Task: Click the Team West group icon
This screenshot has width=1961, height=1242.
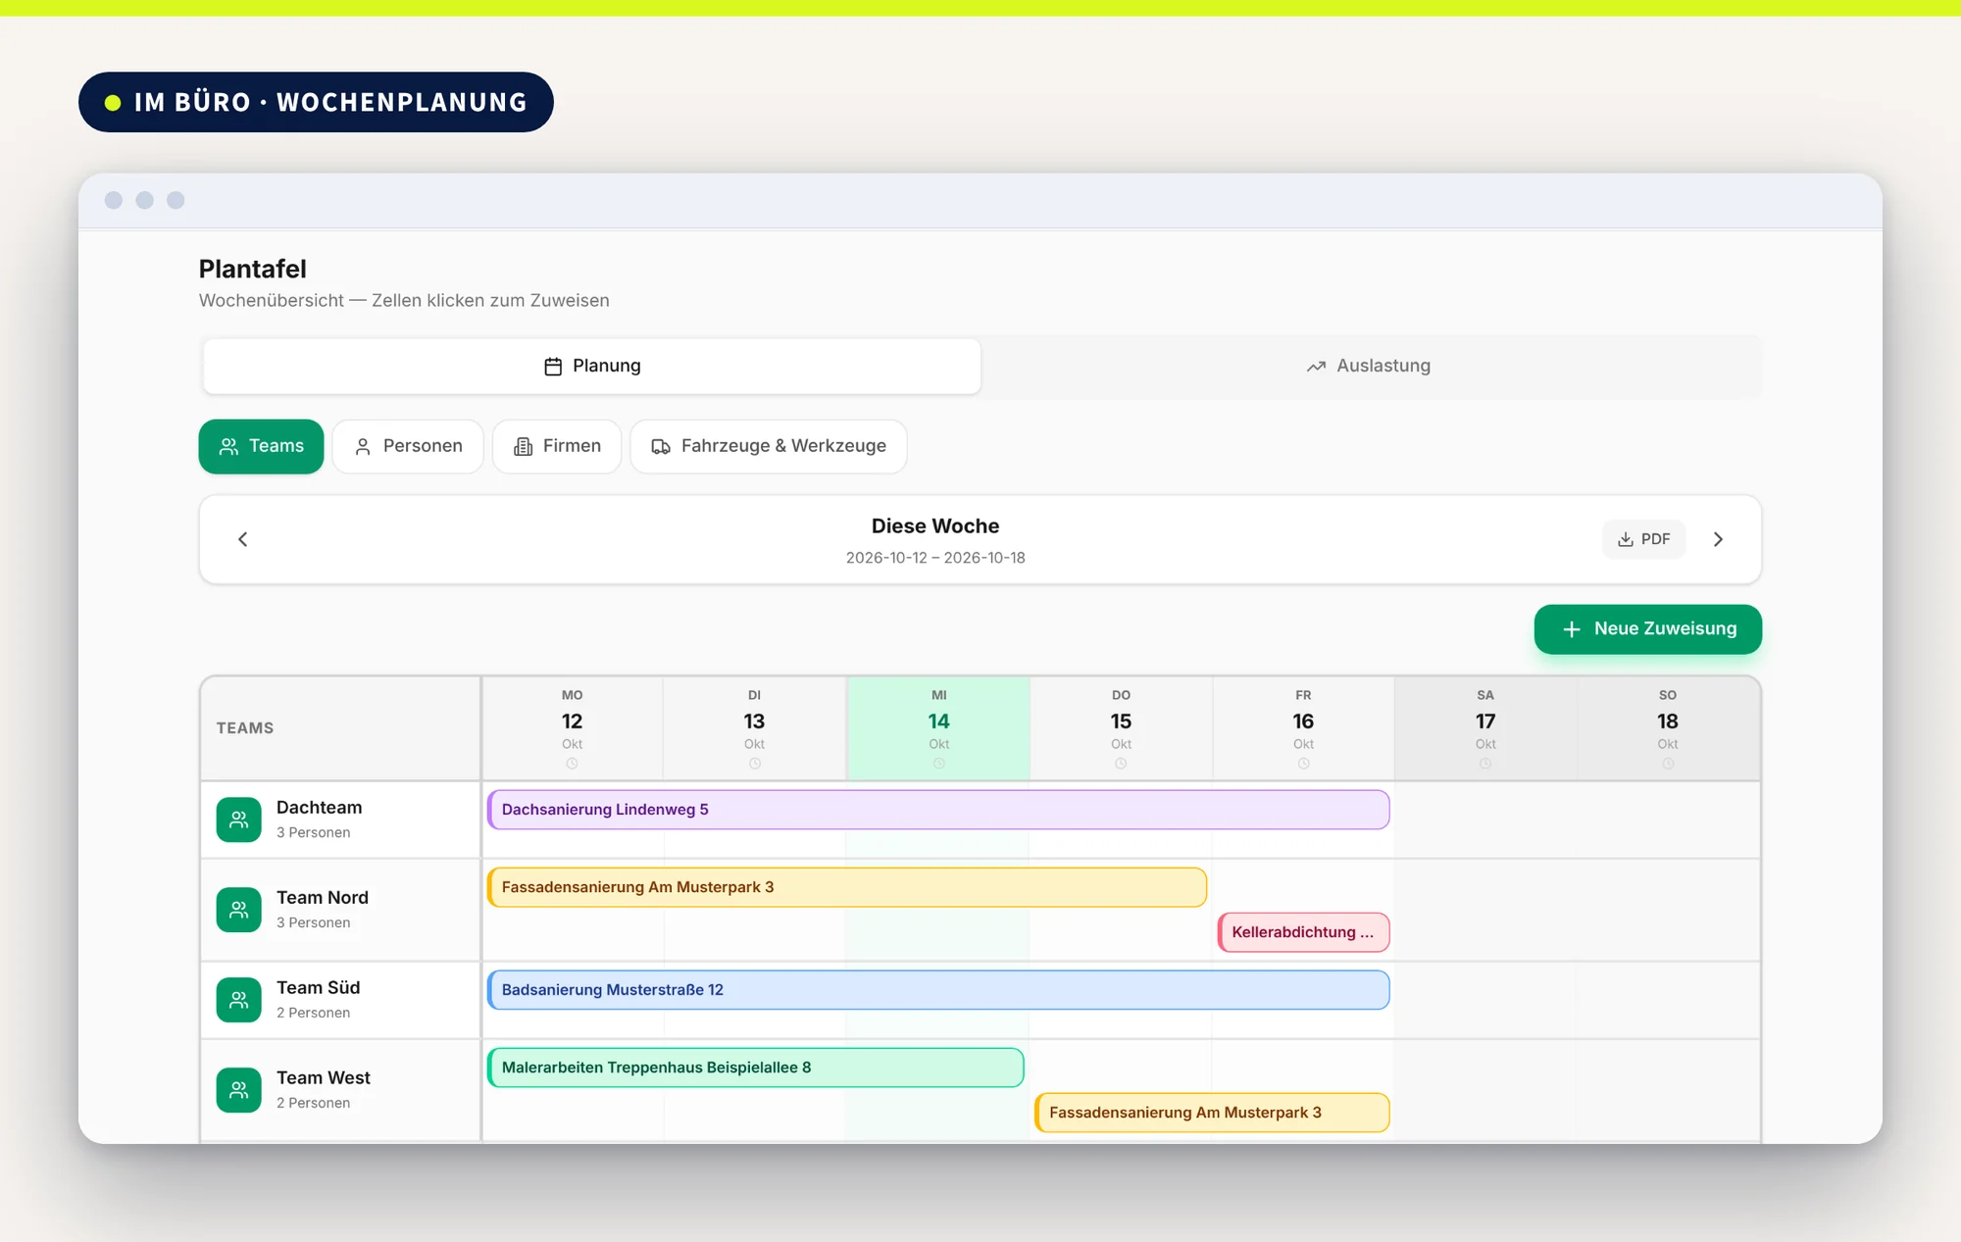Action: point(238,1090)
